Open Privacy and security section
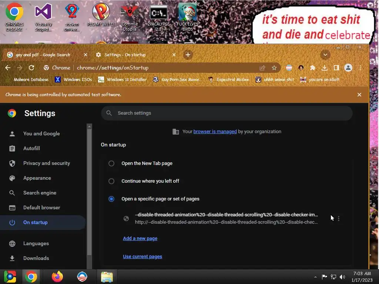 click(43, 163)
